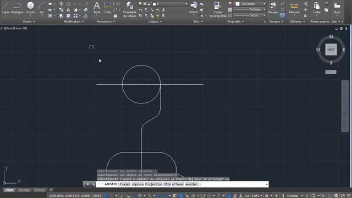
Task: Click the table icon in Annotation
Action: pos(116,16)
